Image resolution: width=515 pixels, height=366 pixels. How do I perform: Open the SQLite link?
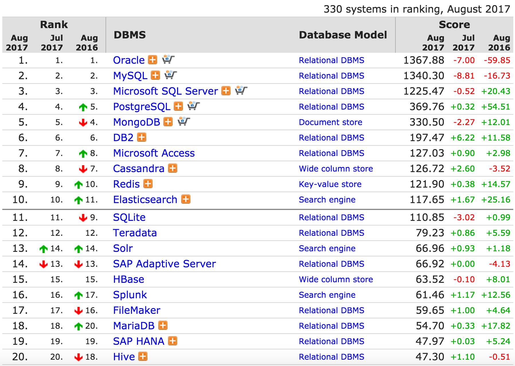[x=129, y=217]
